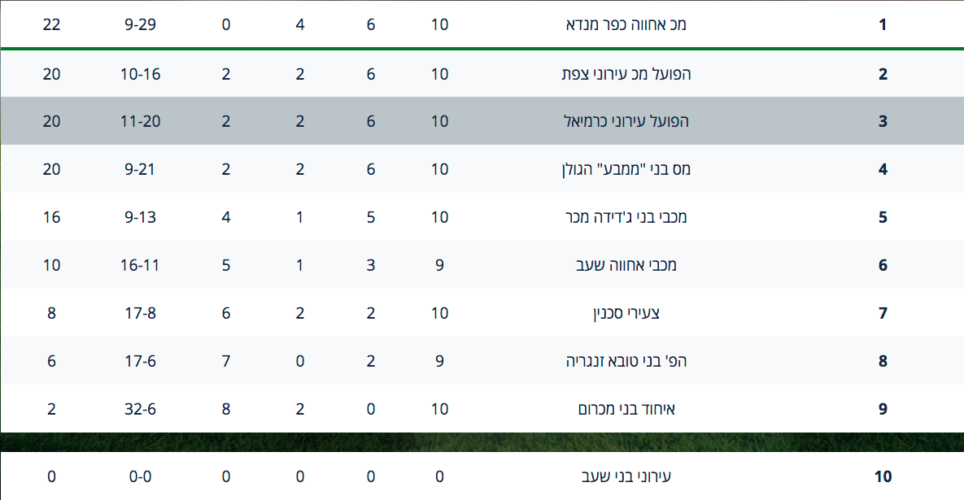Open team צעירי סכנין

(x=626, y=313)
